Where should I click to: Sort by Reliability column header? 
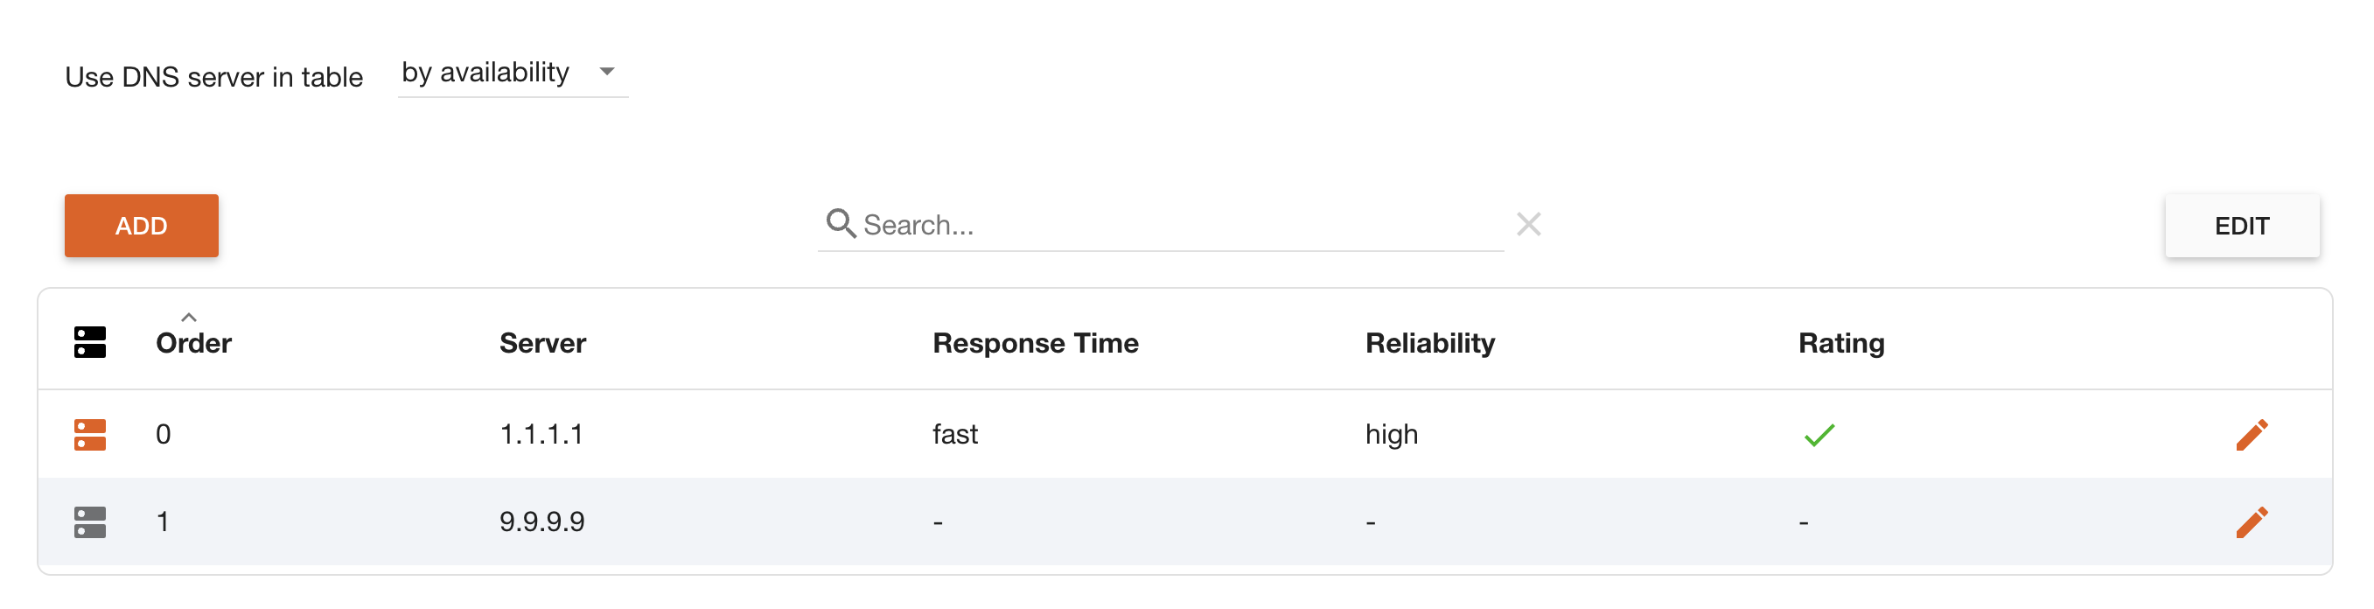point(1430,343)
